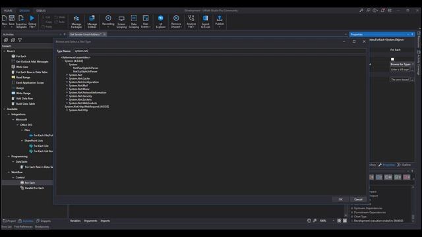Click the feedback icon in title bar
Screen dimensions: 422x237
click(x=368, y=11)
